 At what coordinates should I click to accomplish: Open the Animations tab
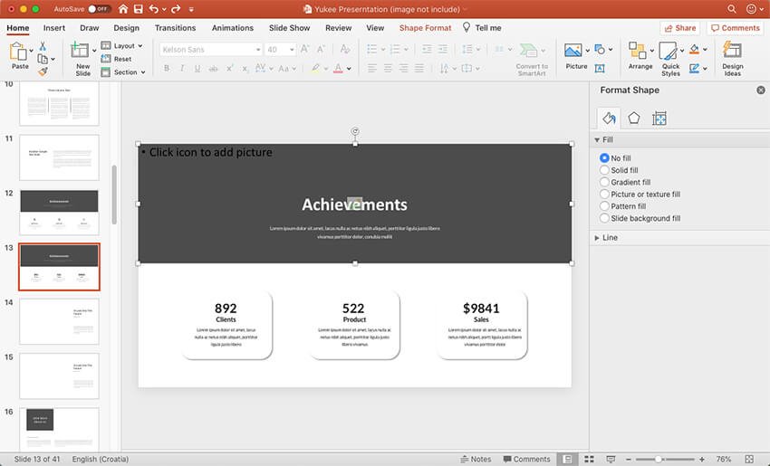pyautogui.click(x=232, y=28)
